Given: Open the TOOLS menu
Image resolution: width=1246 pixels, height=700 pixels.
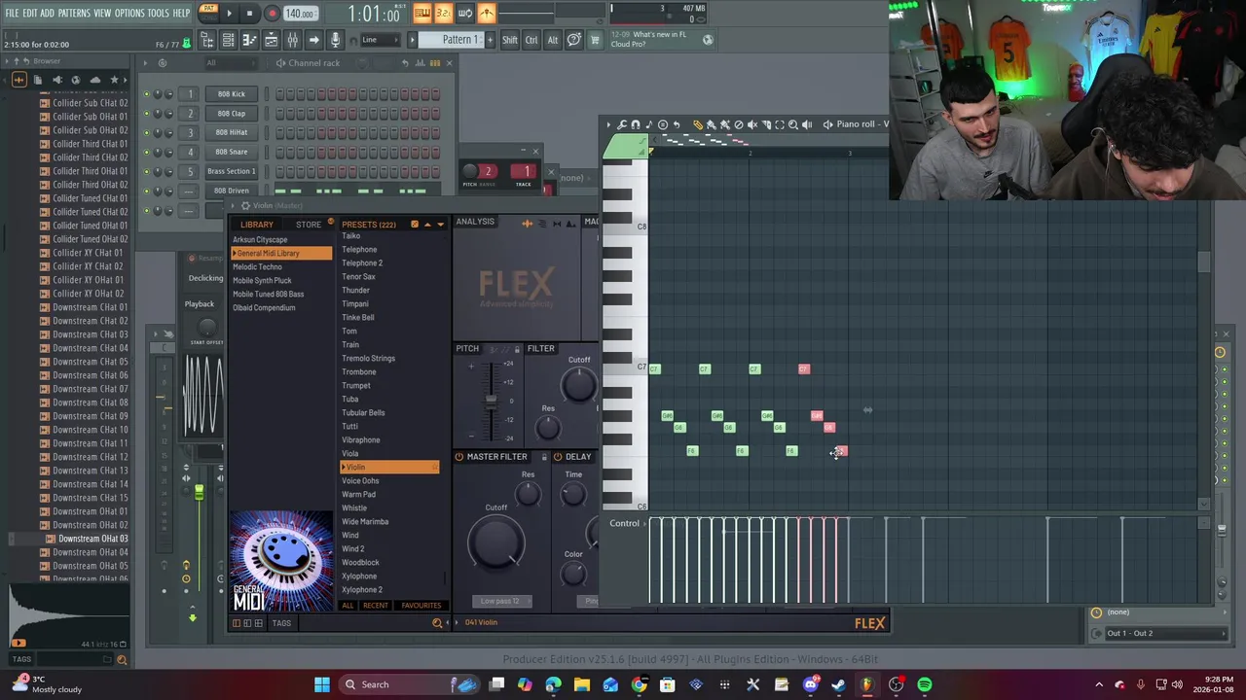Looking at the screenshot, I should coord(159,13).
